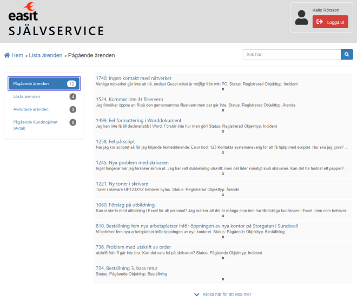The width and height of the screenshot is (357, 301).
Task: Expand the chevron under case 1221
Action: click(x=223, y=195)
